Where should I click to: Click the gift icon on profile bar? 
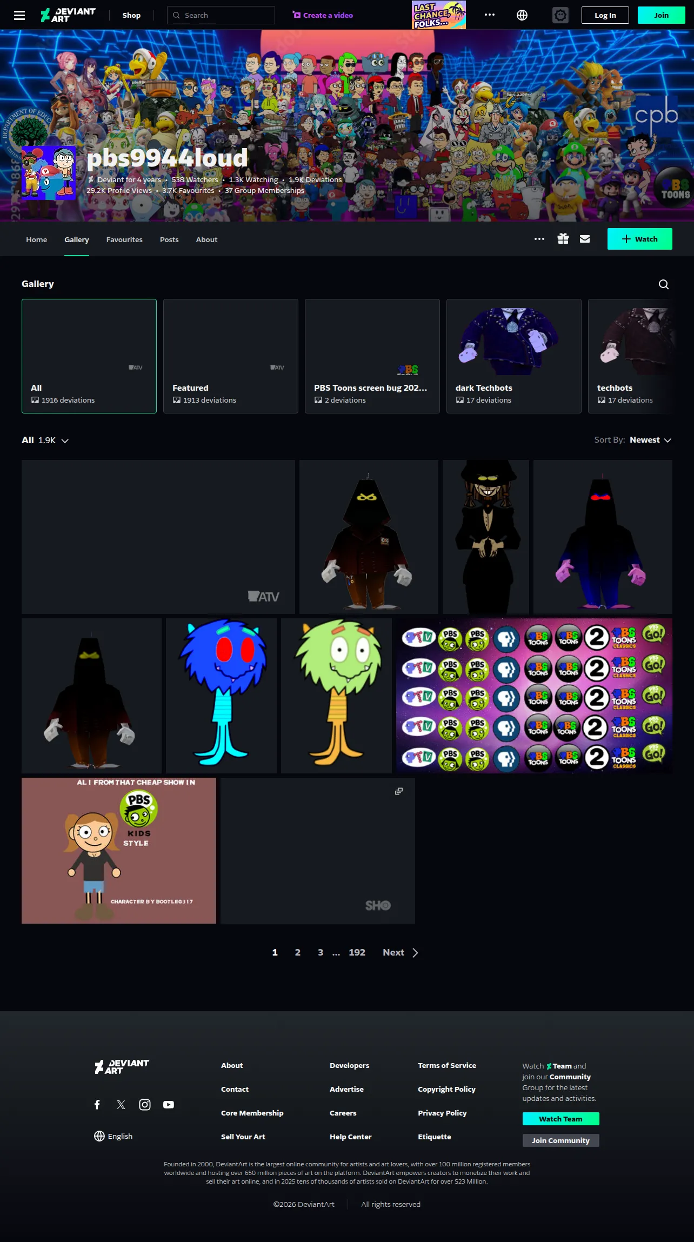pos(563,239)
